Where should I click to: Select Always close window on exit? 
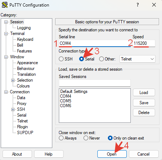pos(61,138)
